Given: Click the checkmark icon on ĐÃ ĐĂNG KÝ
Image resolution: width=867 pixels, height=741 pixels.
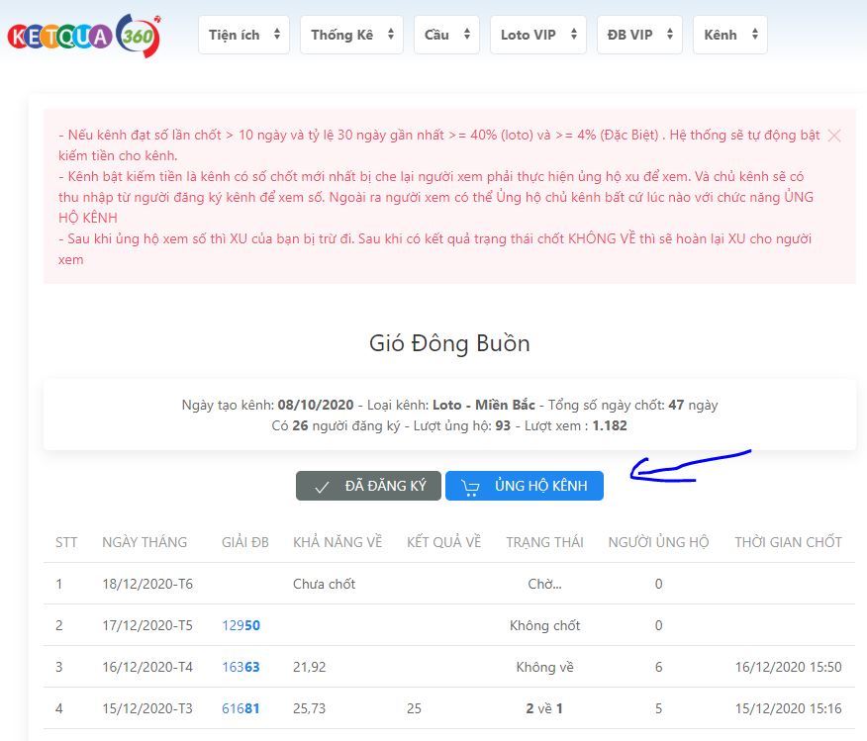Looking at the screenshot, I should (322, 486).
